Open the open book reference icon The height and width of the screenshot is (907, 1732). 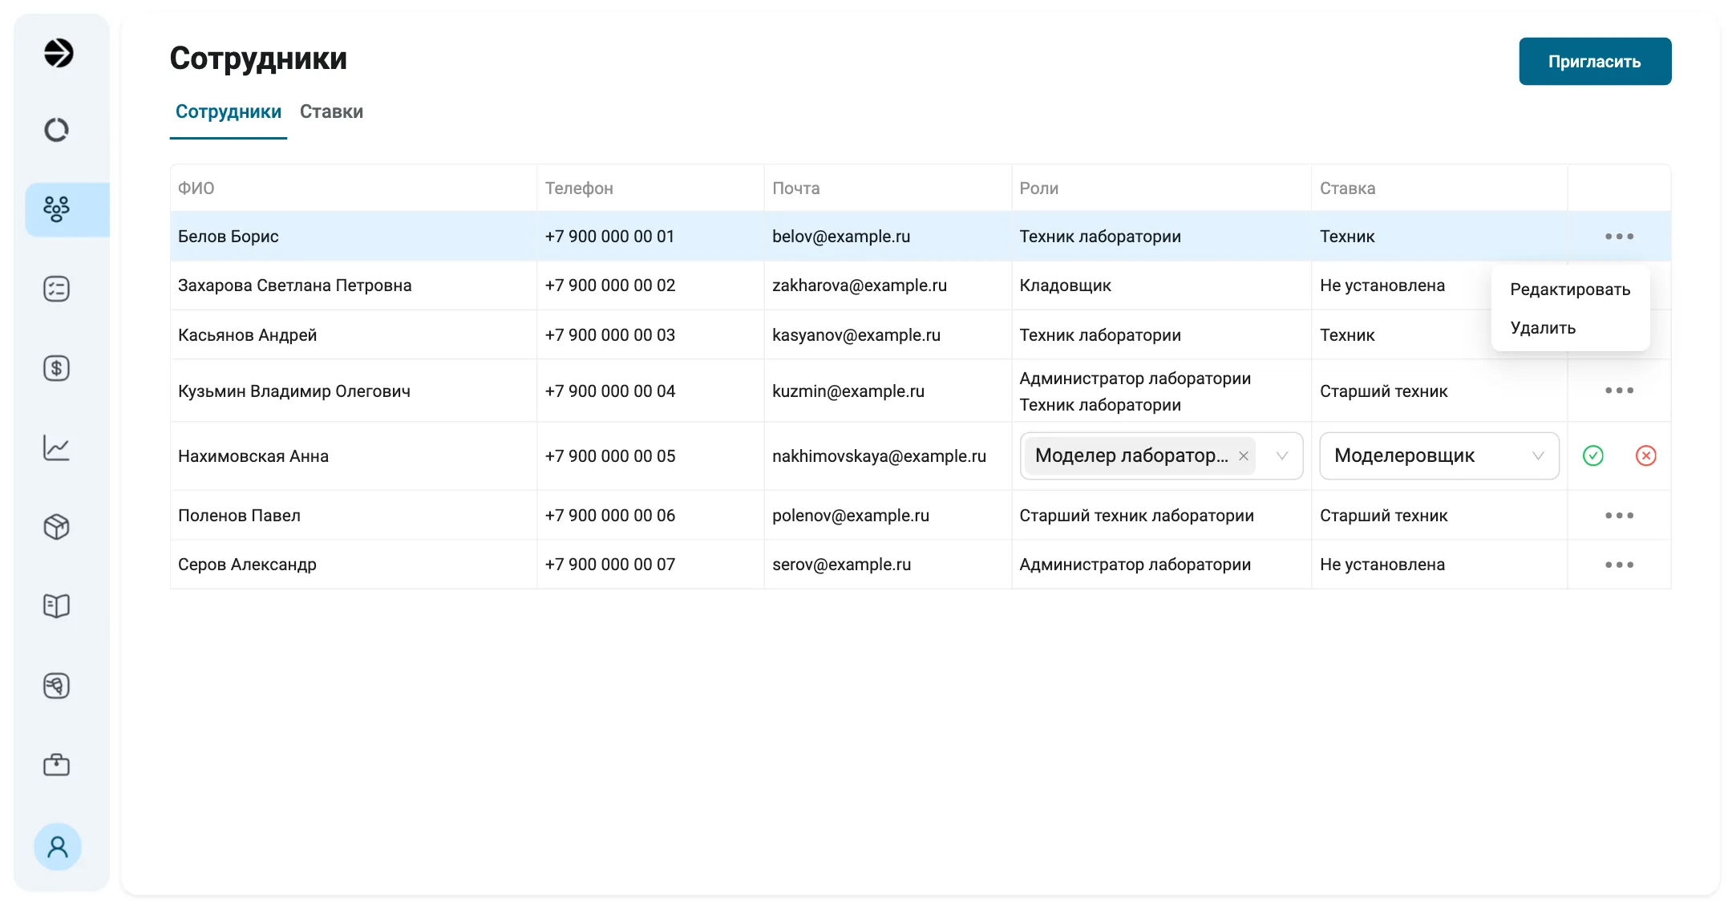[56, 606]
